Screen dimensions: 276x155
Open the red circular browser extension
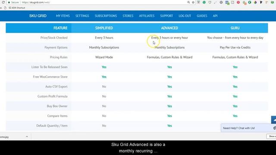[238, 2]
